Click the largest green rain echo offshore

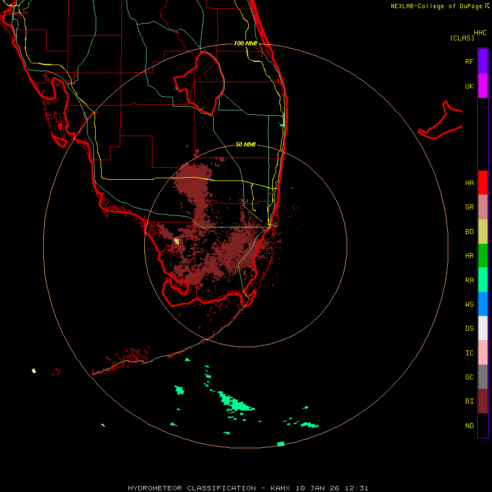(x=235, y=402)
